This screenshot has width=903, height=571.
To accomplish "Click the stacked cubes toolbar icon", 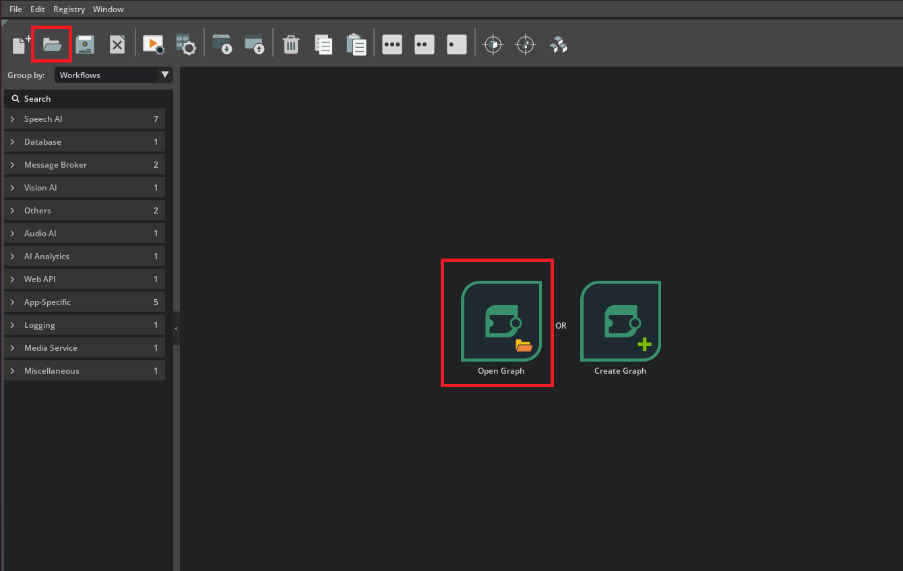I will point(558,45).
